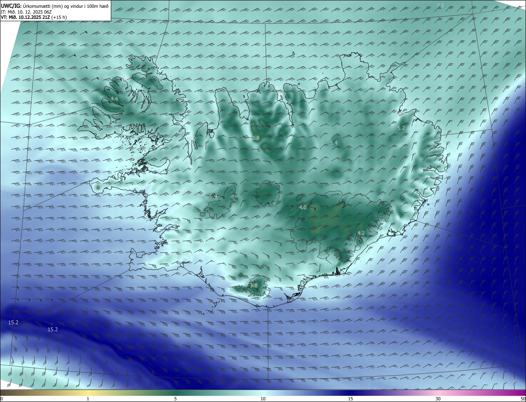Viewport: 526px width, 402px height.
Task: Click the 4.0 value label on the map
Action: (x=303, y=208)
